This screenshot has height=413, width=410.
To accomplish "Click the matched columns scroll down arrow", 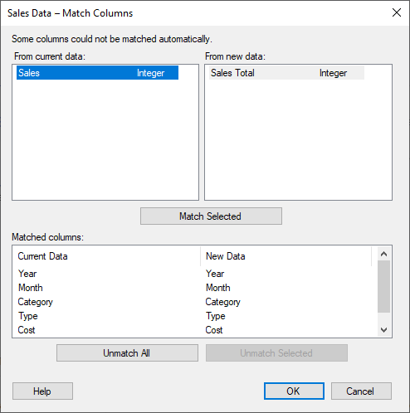I will [x=383, y=330].
